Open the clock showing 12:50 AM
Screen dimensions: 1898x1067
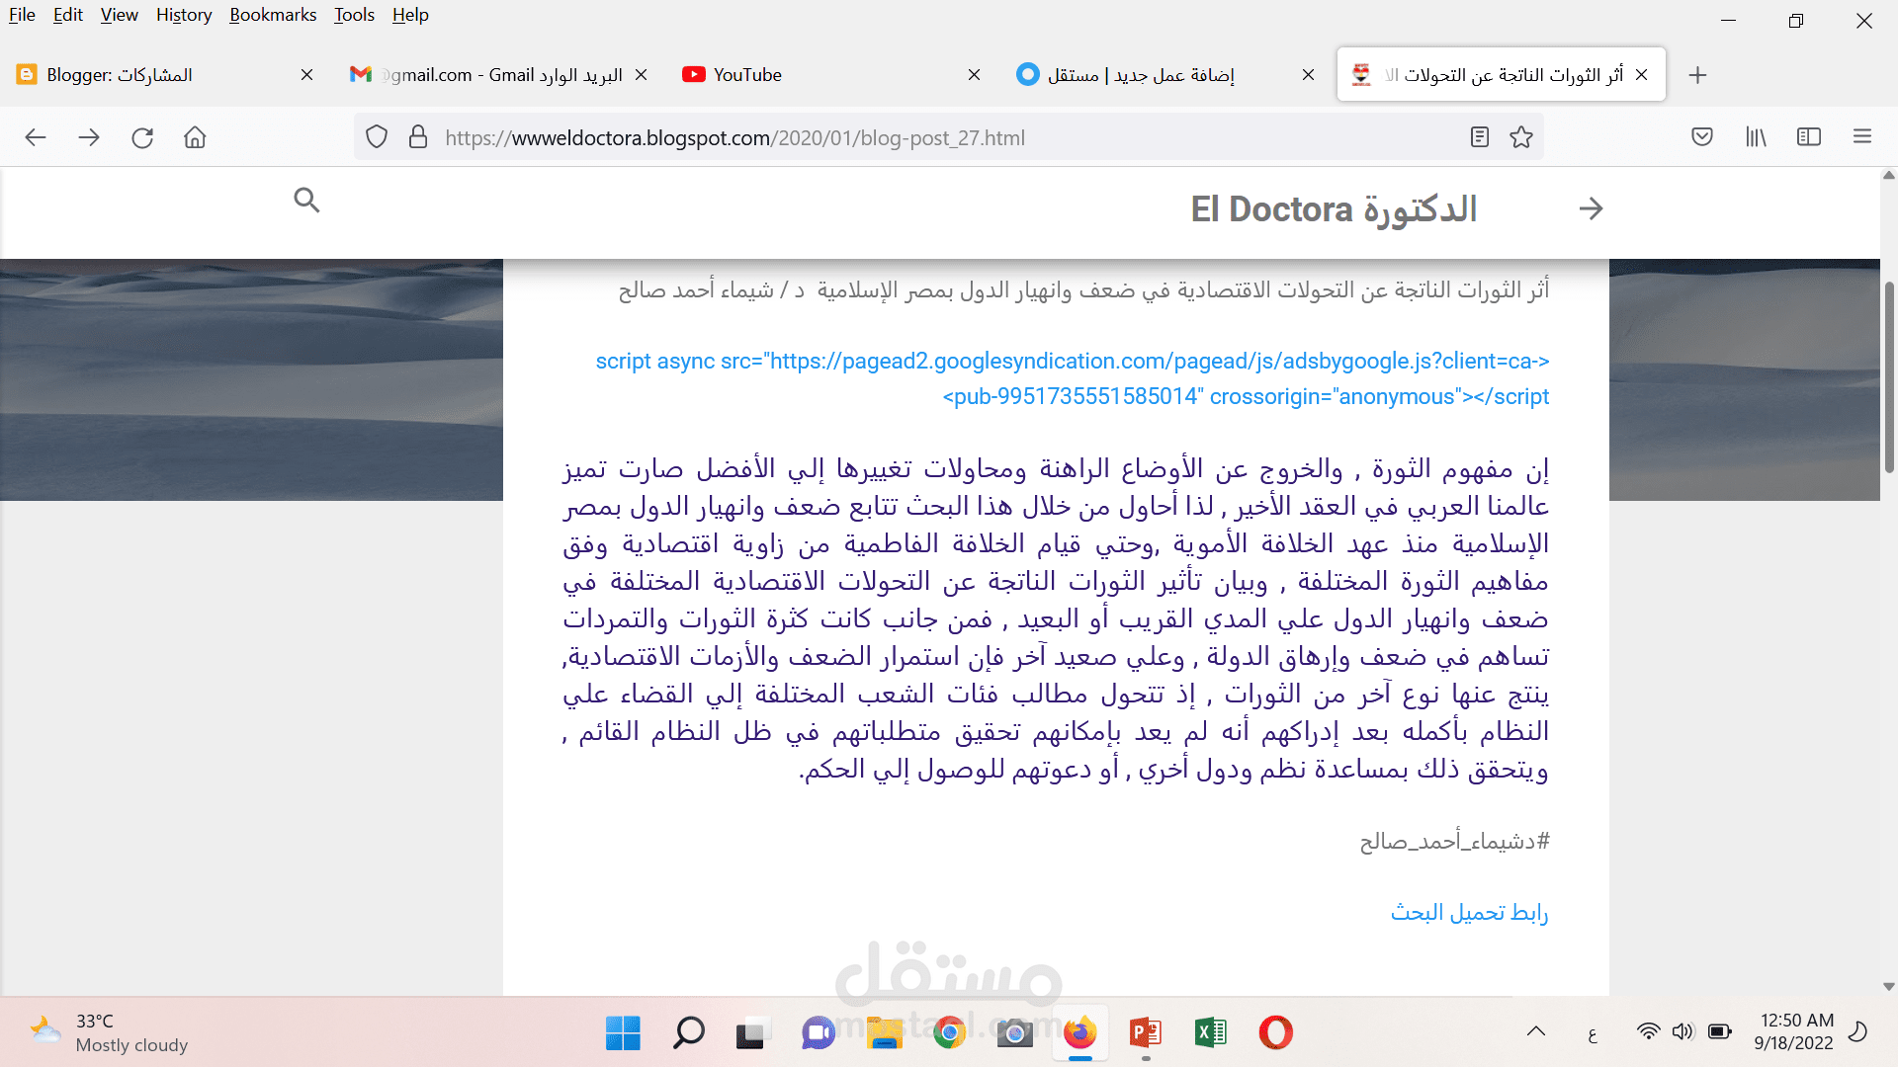click(1794, 1032)
